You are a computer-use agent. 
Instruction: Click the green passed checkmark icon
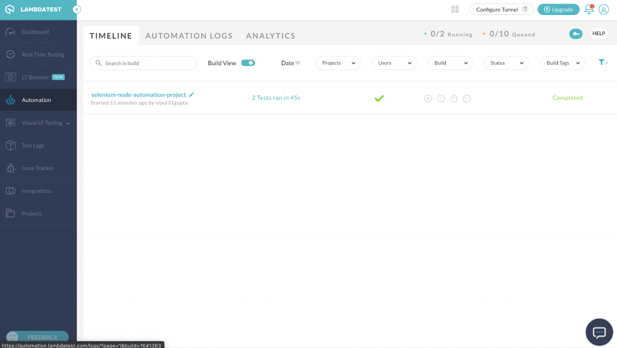(380, 98)
